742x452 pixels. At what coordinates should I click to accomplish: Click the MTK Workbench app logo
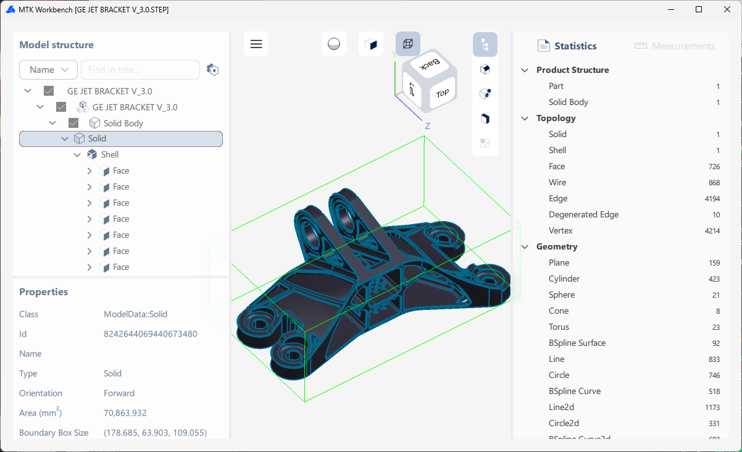tap(10, 9)
